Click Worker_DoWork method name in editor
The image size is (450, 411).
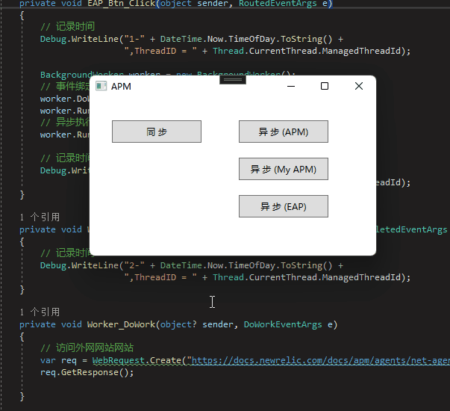tap(122, 324)
